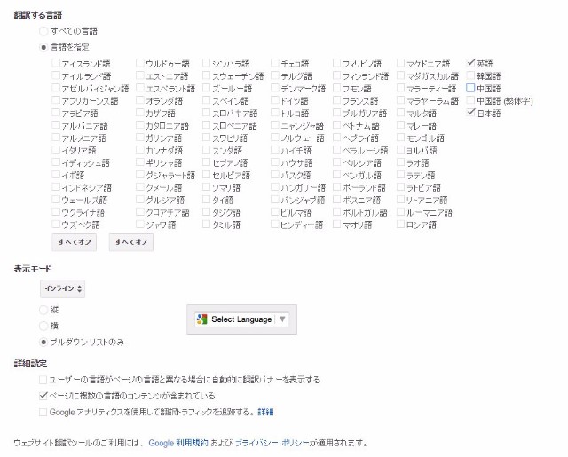Click the Google icon in Select Language widget
This screenshot has width=568, height=457.
tap(201, 319)
